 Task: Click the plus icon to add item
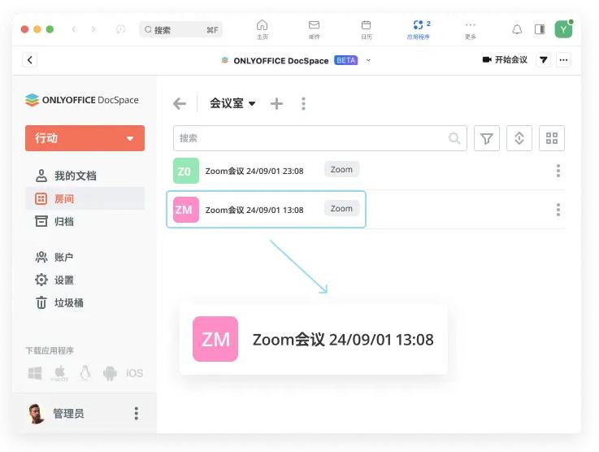click(x=276, y=103)
